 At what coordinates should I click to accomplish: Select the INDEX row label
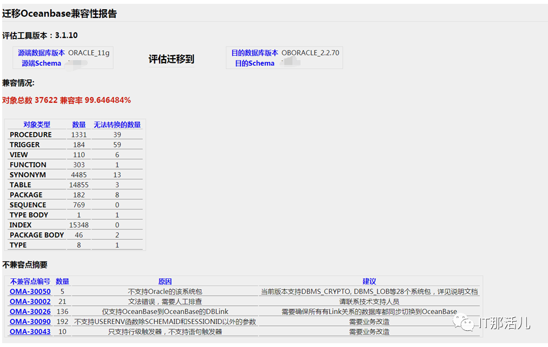[21, 225]
